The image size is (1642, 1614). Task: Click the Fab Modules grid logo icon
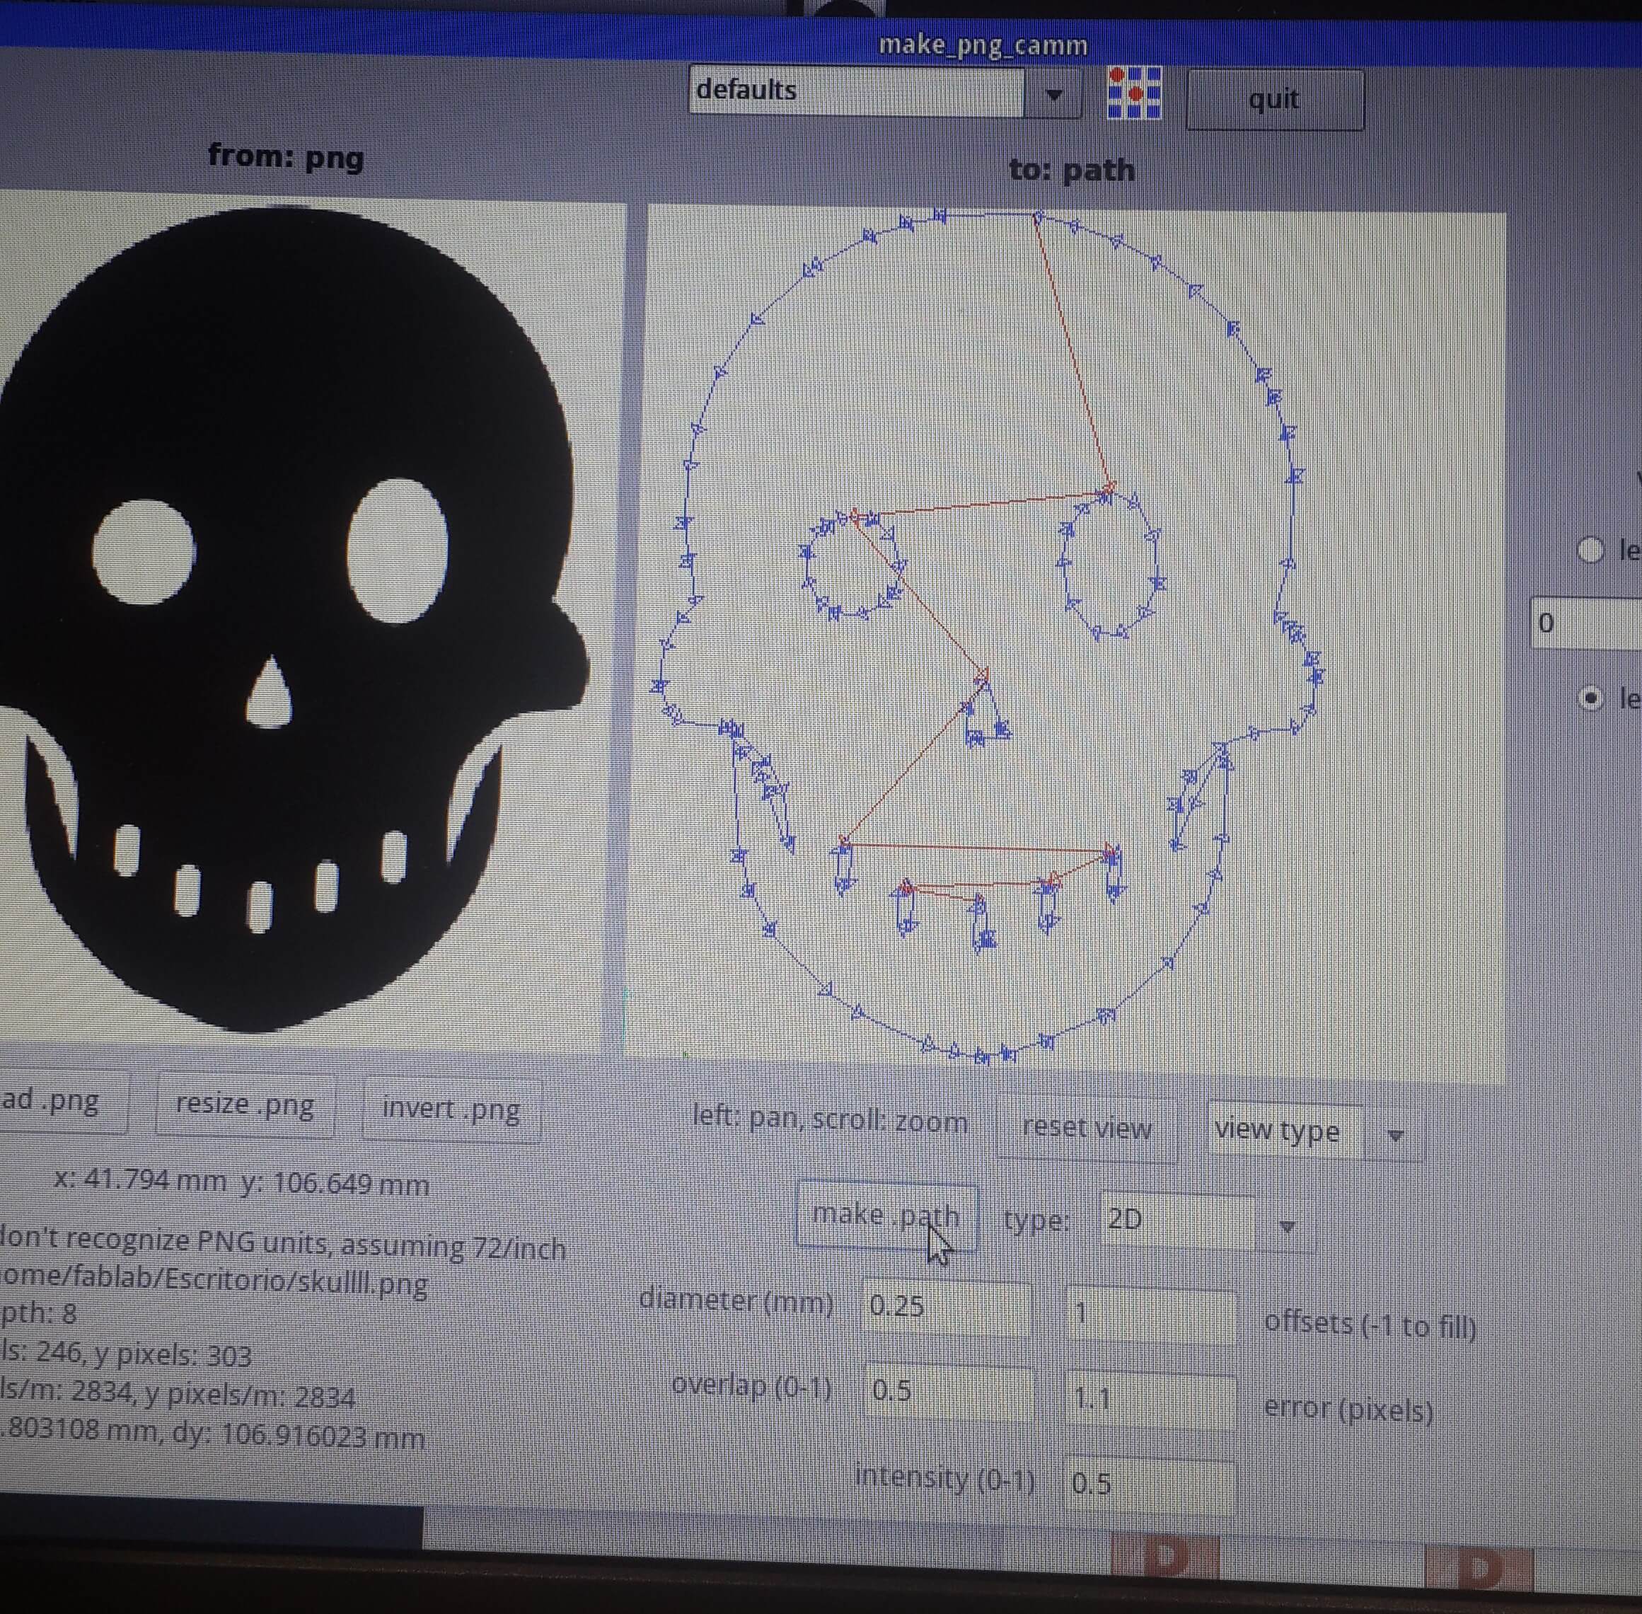point(1134,93)
